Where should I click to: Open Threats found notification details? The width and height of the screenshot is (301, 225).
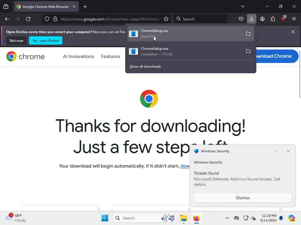tap(237, 179)
